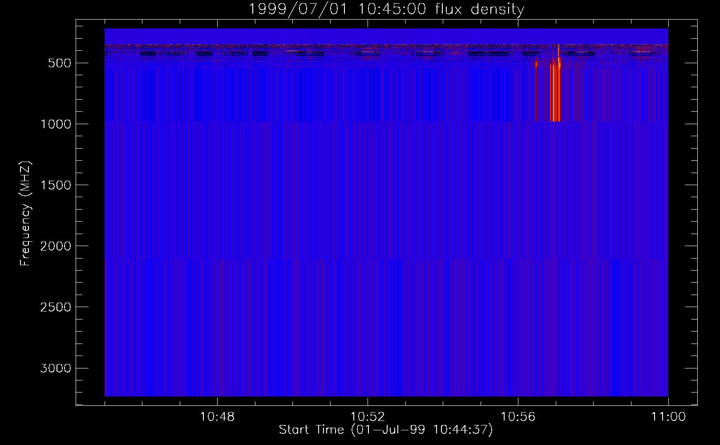The height and width of the screenshot is (445, 720).
Task: Click the 500 frequency tick label
Action: [x=60, y=63]
